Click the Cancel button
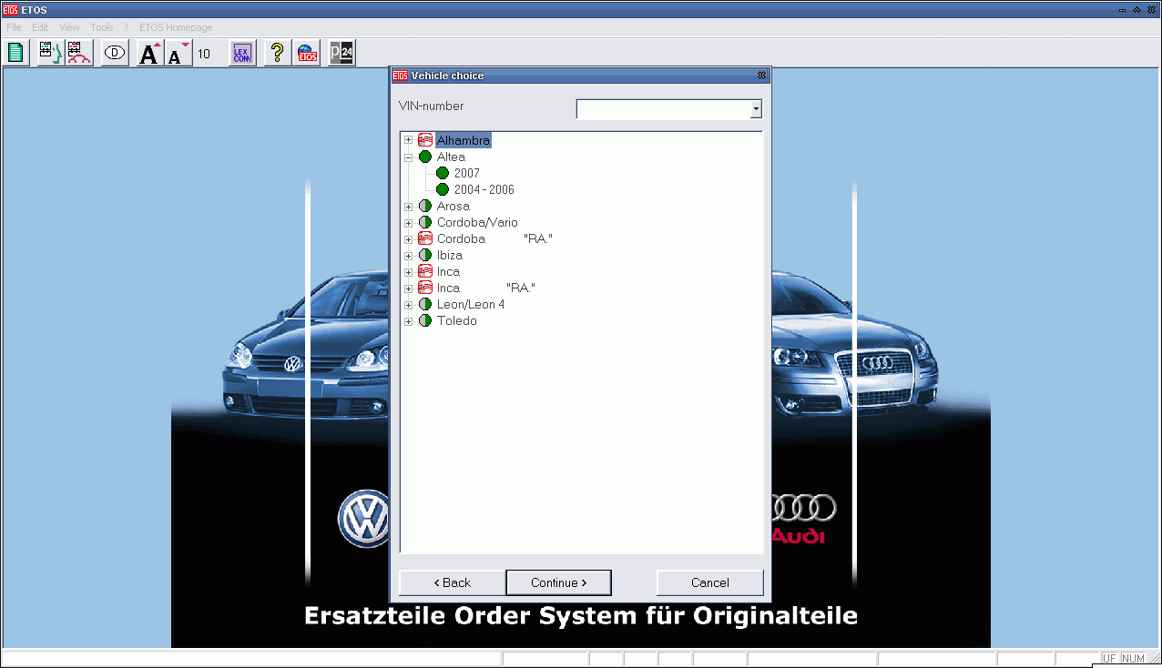 tap(710, 582)
